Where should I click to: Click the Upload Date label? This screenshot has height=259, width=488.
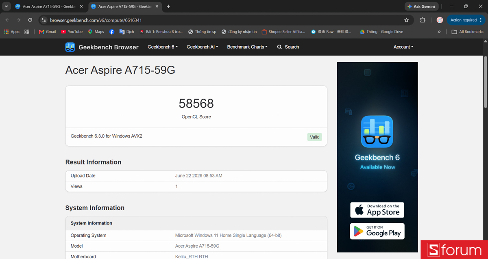[83, 176]
